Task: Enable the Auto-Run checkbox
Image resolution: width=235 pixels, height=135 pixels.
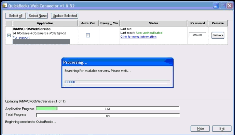Action: point(88,35)
